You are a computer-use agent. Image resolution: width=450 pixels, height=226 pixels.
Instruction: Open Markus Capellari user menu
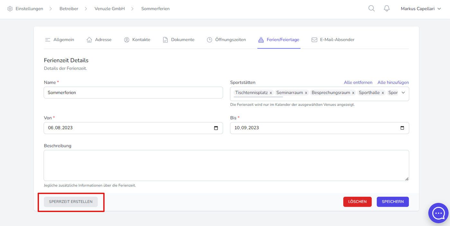coord(421,9)
